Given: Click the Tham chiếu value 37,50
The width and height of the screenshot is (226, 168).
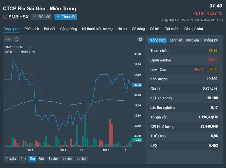Looking at the screenshot, I should coord(213,50).
